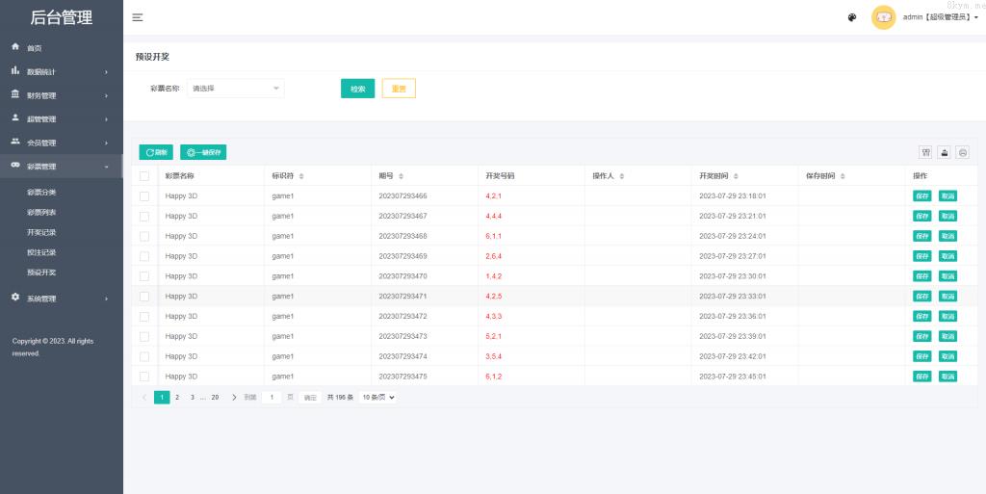Viewport: 986px width, 494px height.
Task: Click the export icon above table
Action: pos(944,152)
